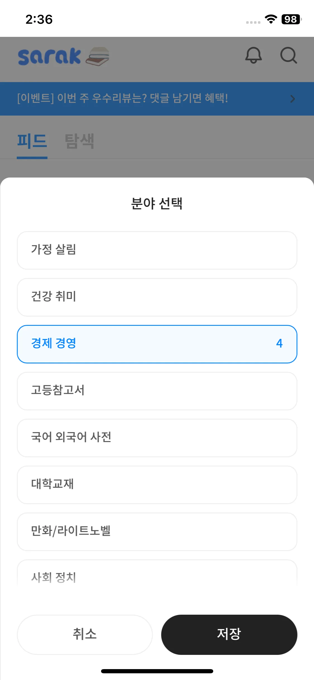The image size is (314, 680).
Task: Select the 사회 정치 category
Action: pos(157,576)
